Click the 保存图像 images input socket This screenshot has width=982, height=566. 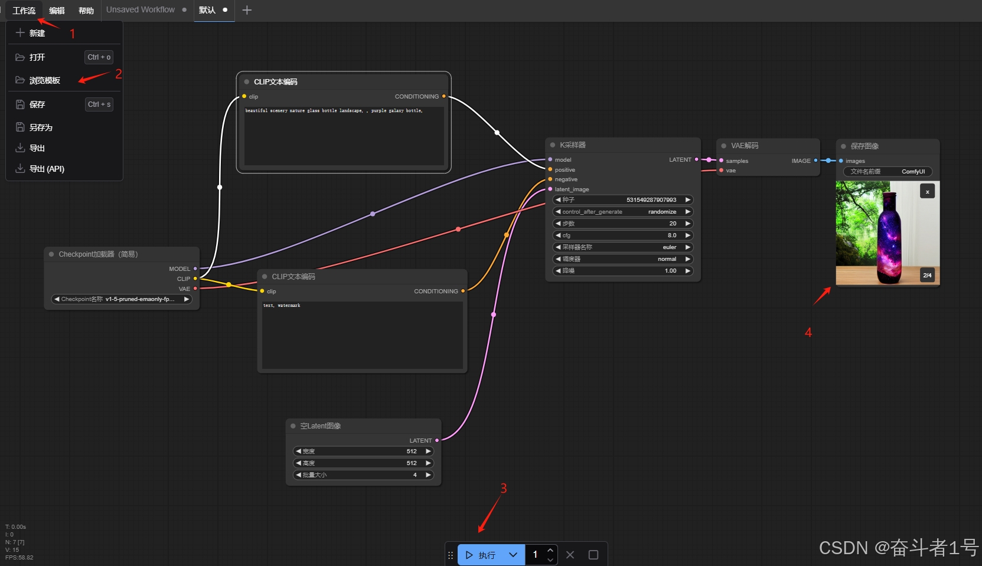pos(841,161)
